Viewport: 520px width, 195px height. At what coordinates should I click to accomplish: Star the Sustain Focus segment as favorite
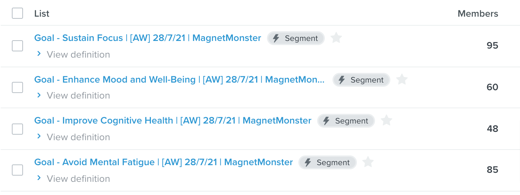pos(336,37)
